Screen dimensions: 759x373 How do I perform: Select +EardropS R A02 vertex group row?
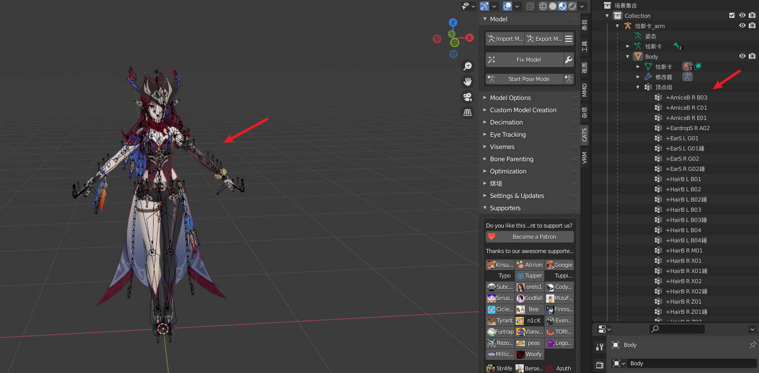click(688, 128)
